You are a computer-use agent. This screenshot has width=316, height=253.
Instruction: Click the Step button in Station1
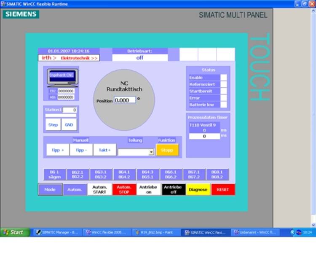point(53,125)
